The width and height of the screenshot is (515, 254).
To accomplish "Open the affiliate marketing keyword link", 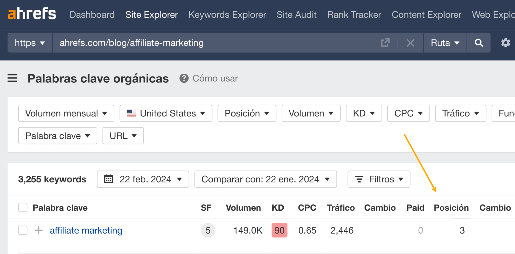I will click(x=86, y=230).
